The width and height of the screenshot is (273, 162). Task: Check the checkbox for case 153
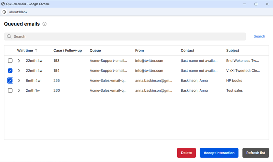(x=10, y=61)
